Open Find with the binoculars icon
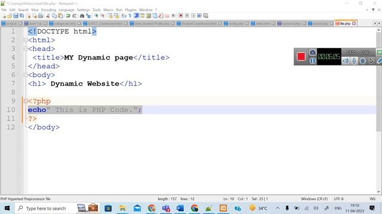 point(82,16)
